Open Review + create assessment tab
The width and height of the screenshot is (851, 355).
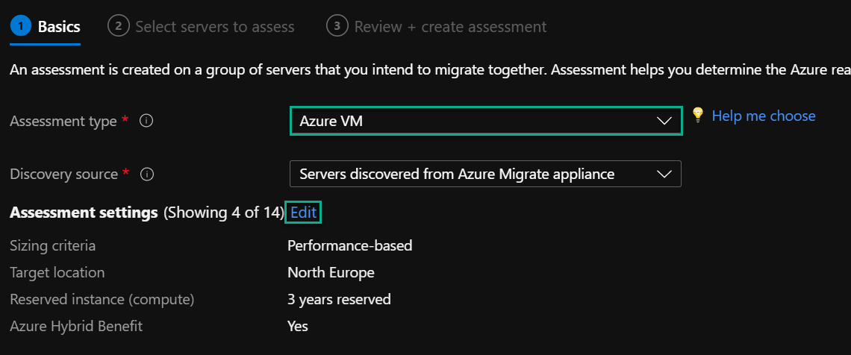coord(450,27)
